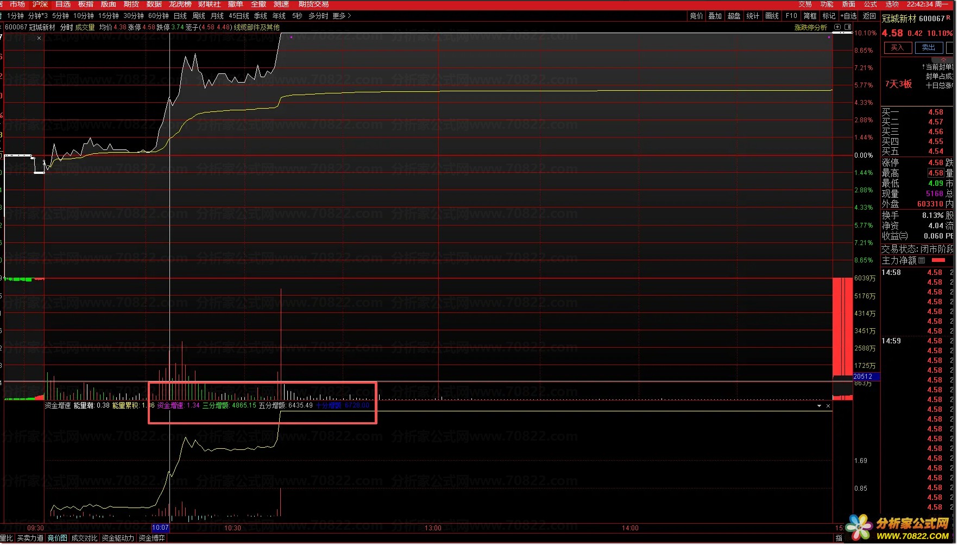This screenshot has width=958, height=545.
Task: Add stock via +自选 button
Action: tap(848, 16)
